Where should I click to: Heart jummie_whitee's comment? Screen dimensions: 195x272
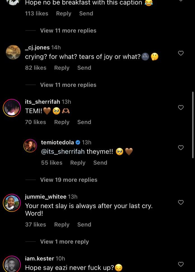click(181, 202)
